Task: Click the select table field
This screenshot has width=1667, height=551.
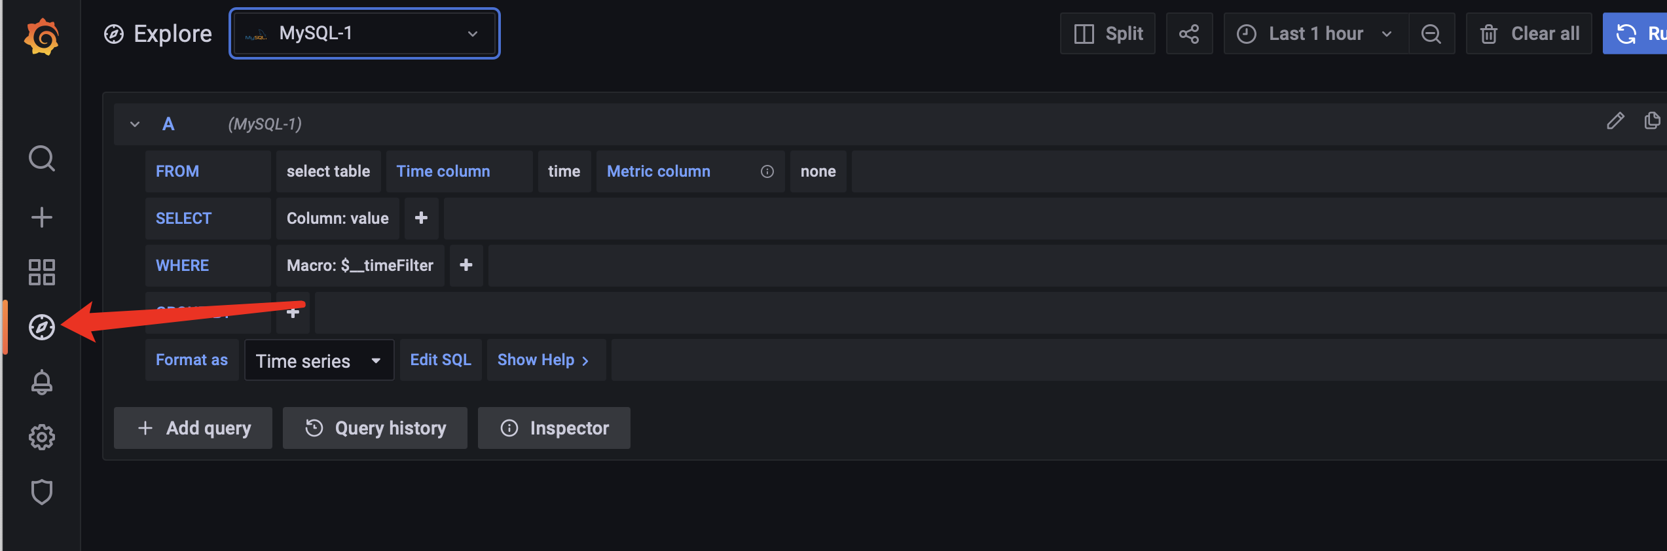Action: [328, 171]
